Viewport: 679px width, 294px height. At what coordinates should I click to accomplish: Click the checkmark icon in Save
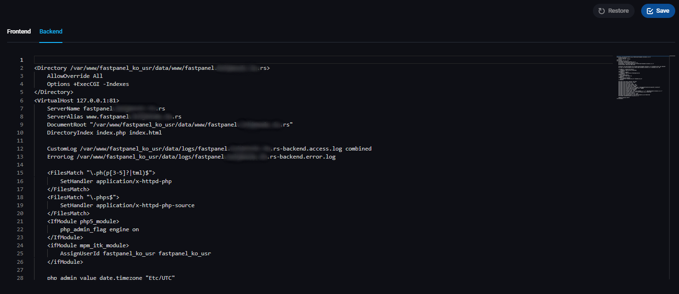point(650,11)
